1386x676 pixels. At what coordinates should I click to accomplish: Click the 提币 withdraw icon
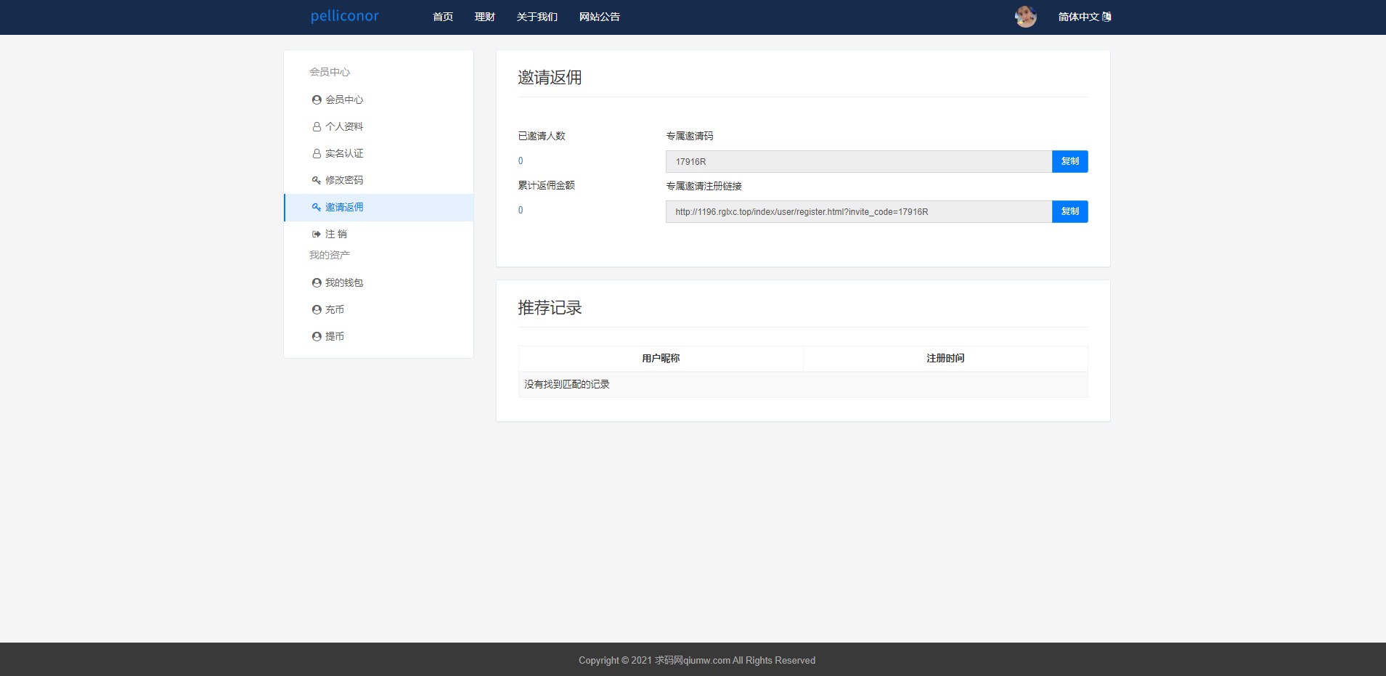tap(317, 337)
